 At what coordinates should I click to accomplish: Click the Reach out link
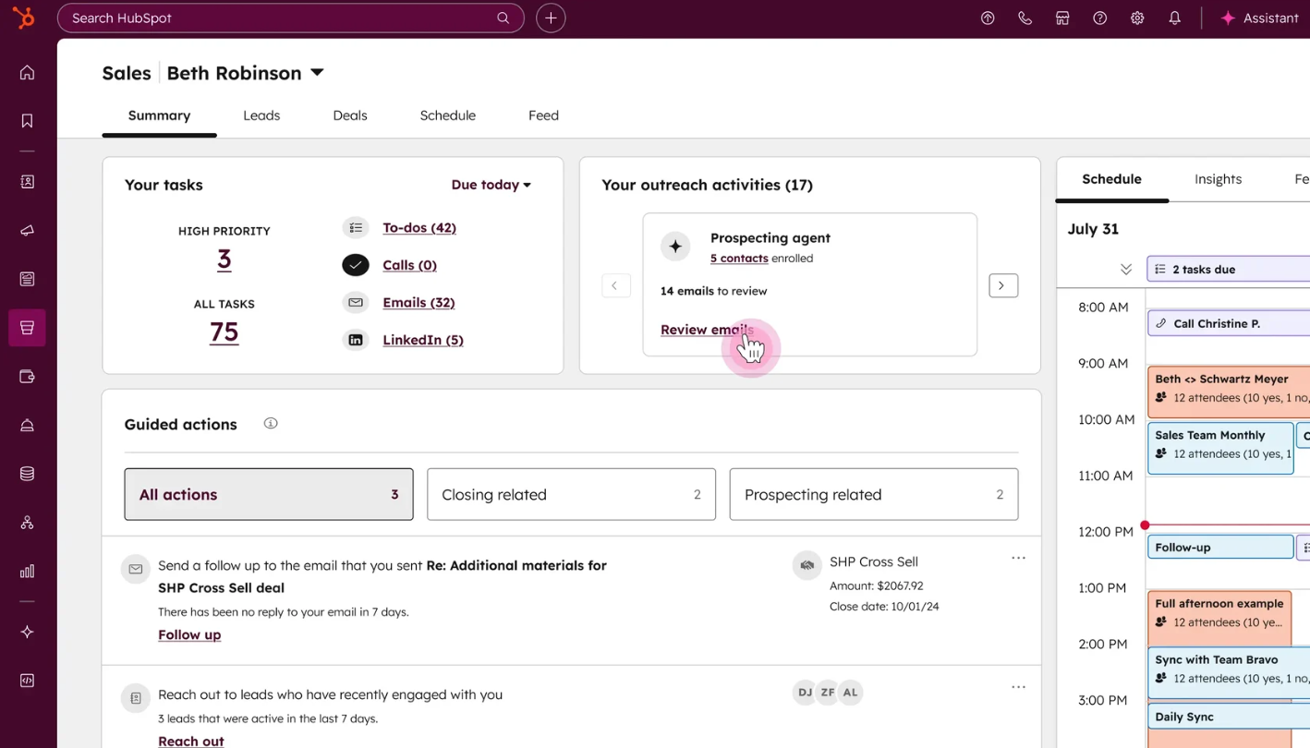pos(191,741)
